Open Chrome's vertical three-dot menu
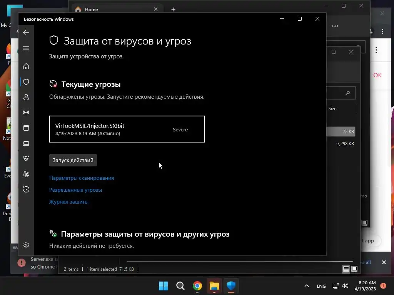 [x=382, y=31]
